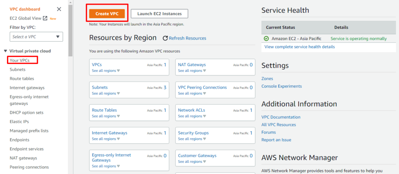Click the Subnets resource card title link
The image size is (399, 174).
click(100, 87)
